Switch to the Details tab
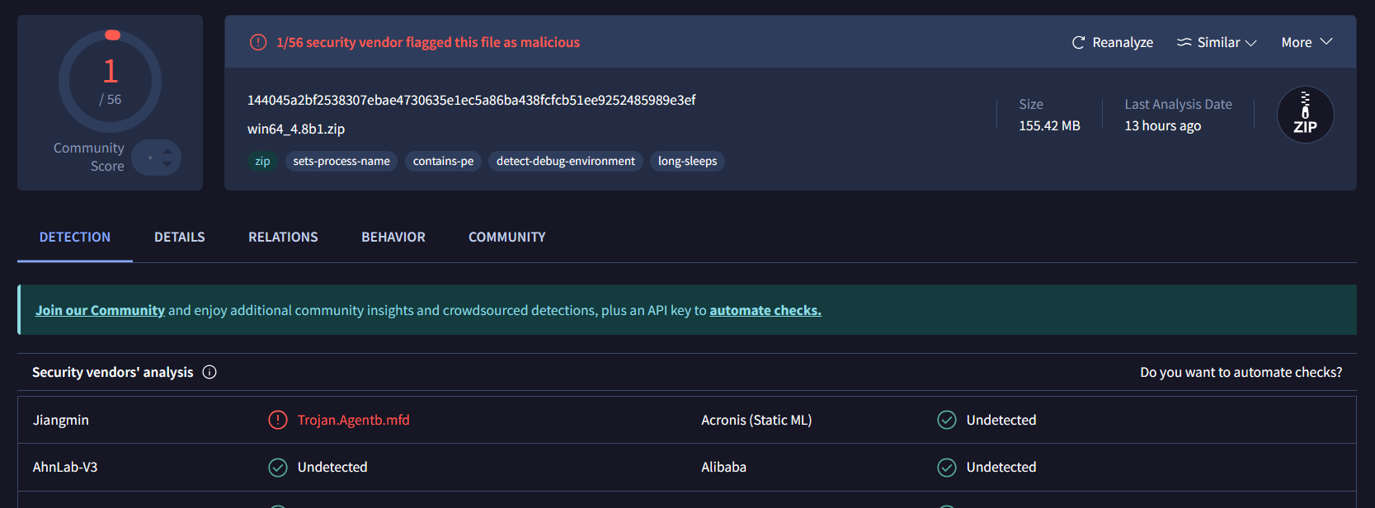The height and width of the screenshot is (508, 1375). point(179,237)
